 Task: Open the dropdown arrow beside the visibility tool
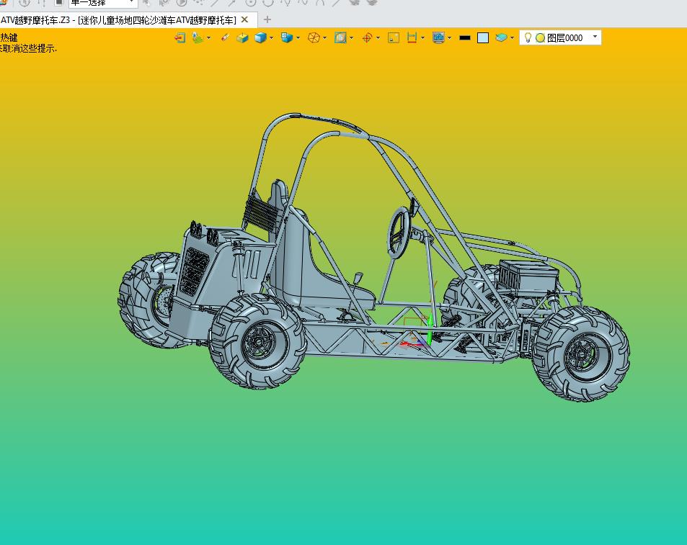(208, 37)
